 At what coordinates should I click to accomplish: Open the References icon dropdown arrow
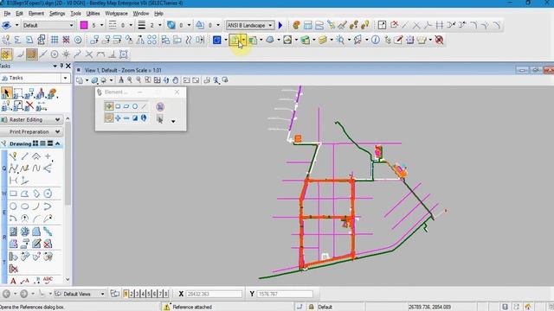pos(243,41)
